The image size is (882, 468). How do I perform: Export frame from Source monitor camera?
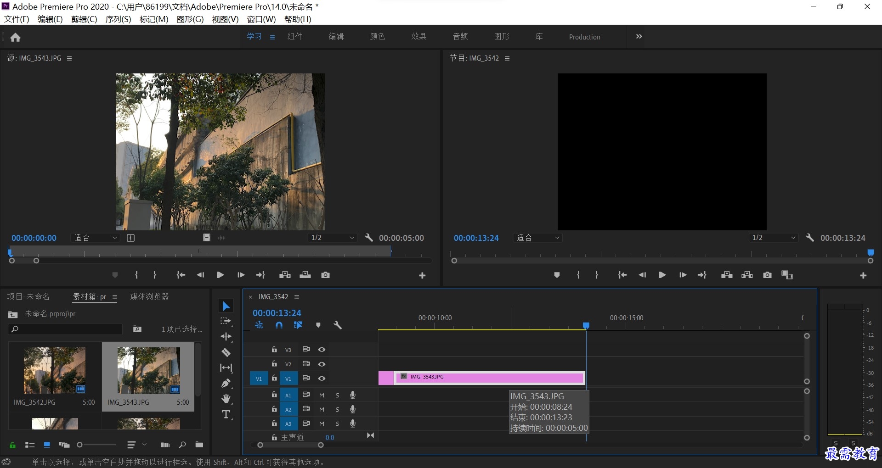tap(326, 275)
